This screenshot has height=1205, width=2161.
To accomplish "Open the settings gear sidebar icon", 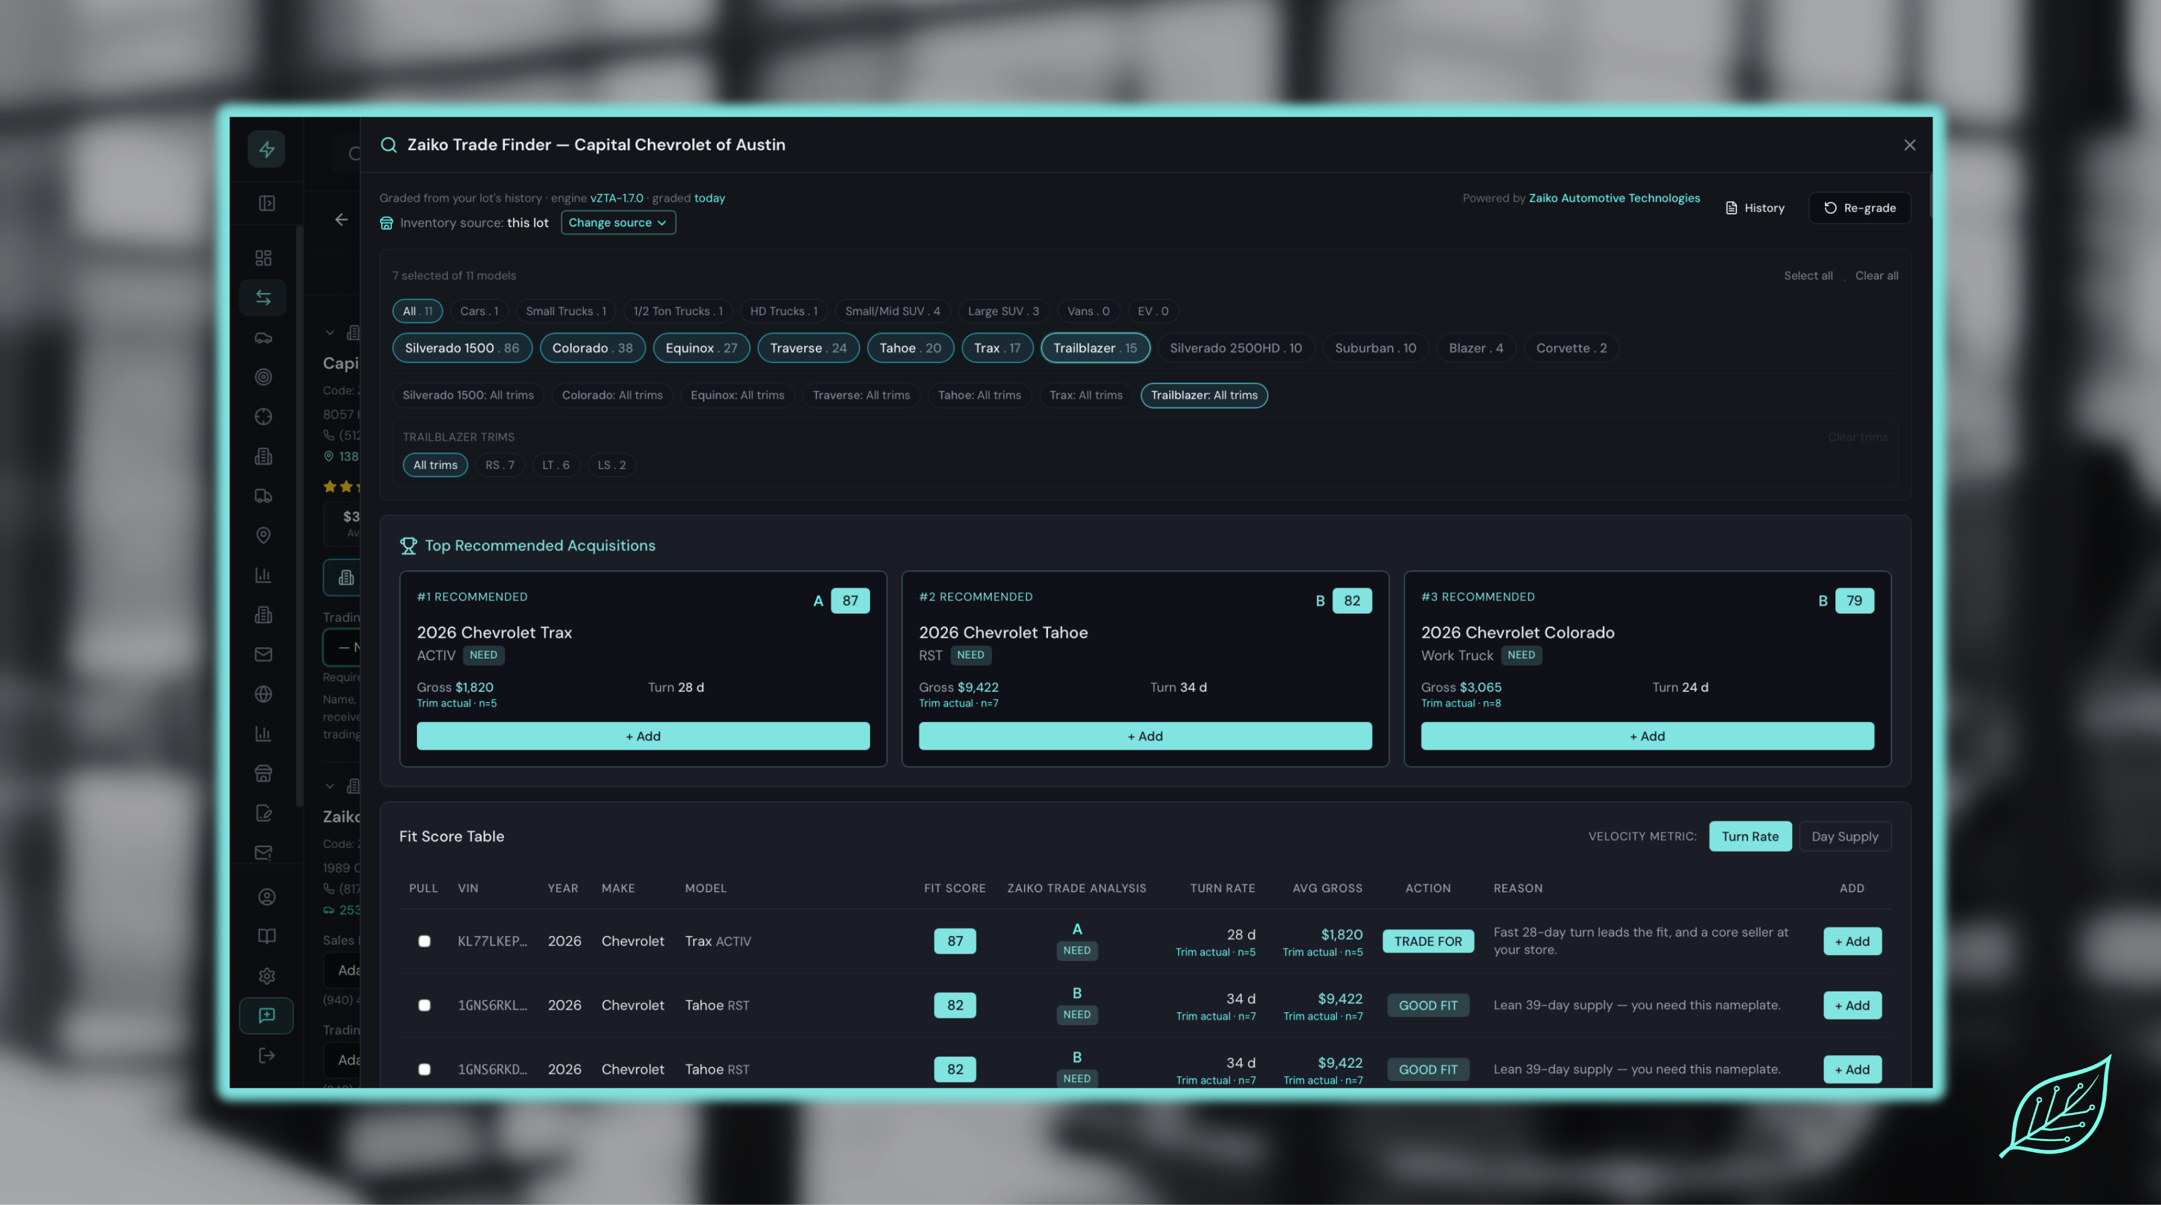I will [266, 976].
